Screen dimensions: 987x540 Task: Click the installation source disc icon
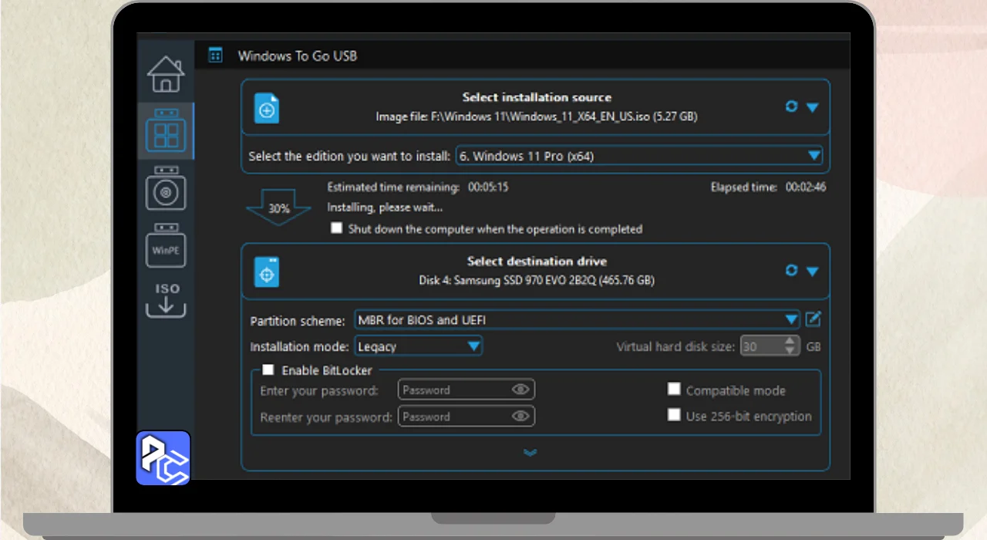[x=267, y=110]
